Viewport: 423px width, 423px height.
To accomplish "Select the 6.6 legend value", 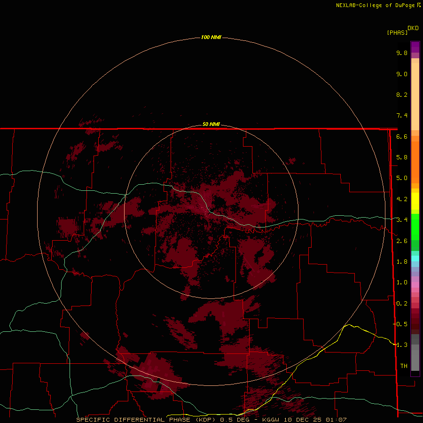I will pos(402,136).
